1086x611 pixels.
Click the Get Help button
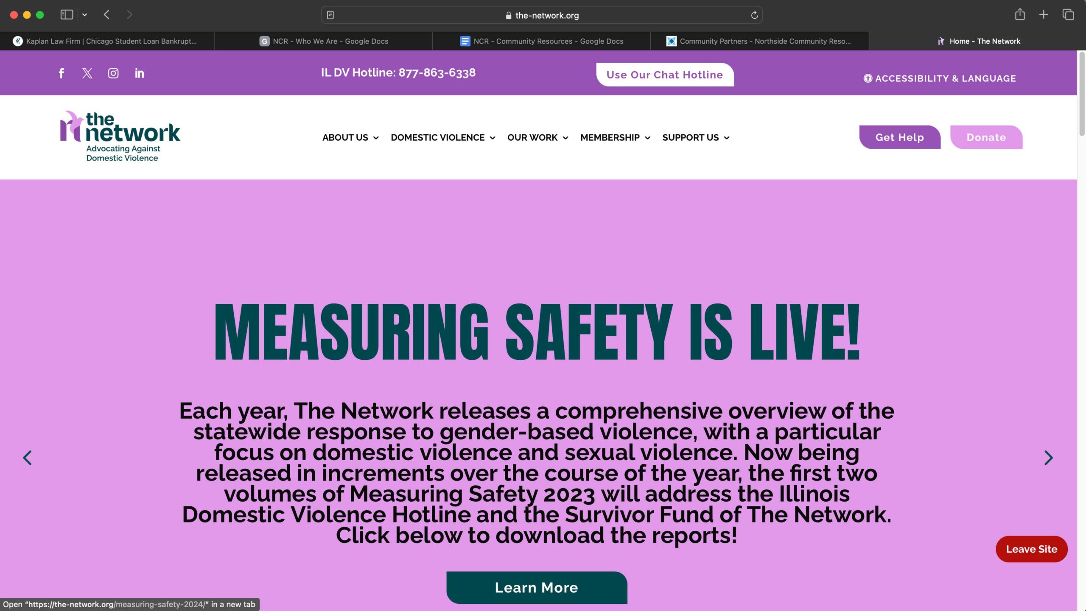point(900,137)
